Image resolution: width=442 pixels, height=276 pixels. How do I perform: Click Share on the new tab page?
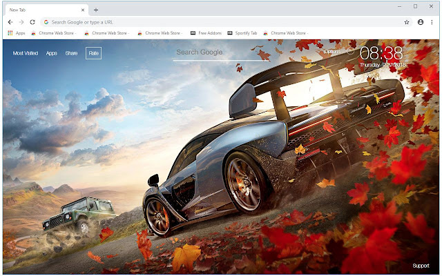pyautogui.click(x=71, y=53)
